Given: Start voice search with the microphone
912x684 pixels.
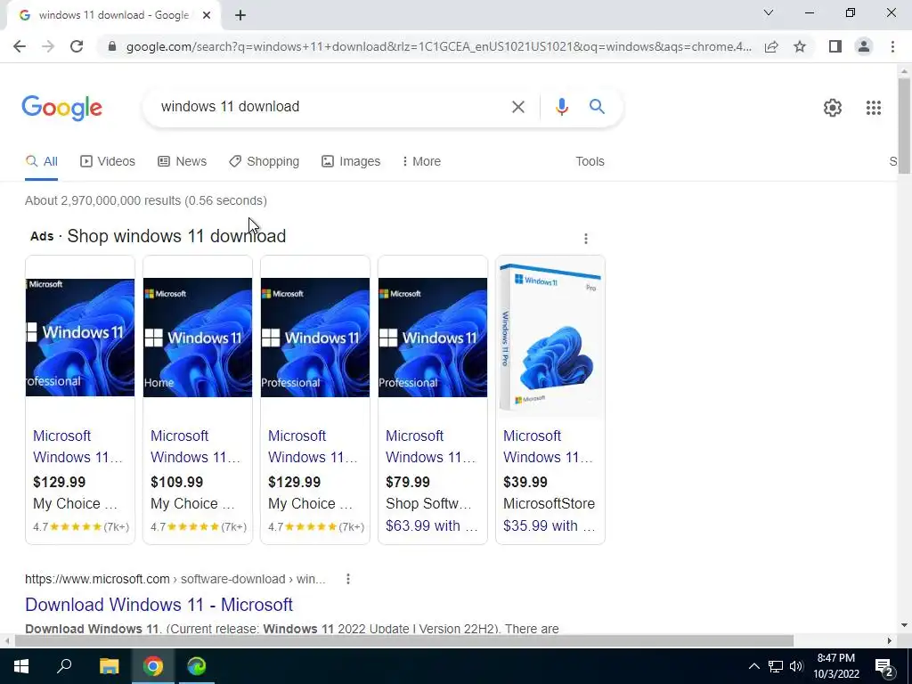Looking at the screenshot, I should point(561,107).
